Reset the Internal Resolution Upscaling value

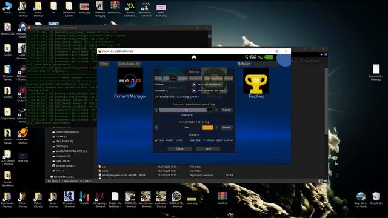226,110
